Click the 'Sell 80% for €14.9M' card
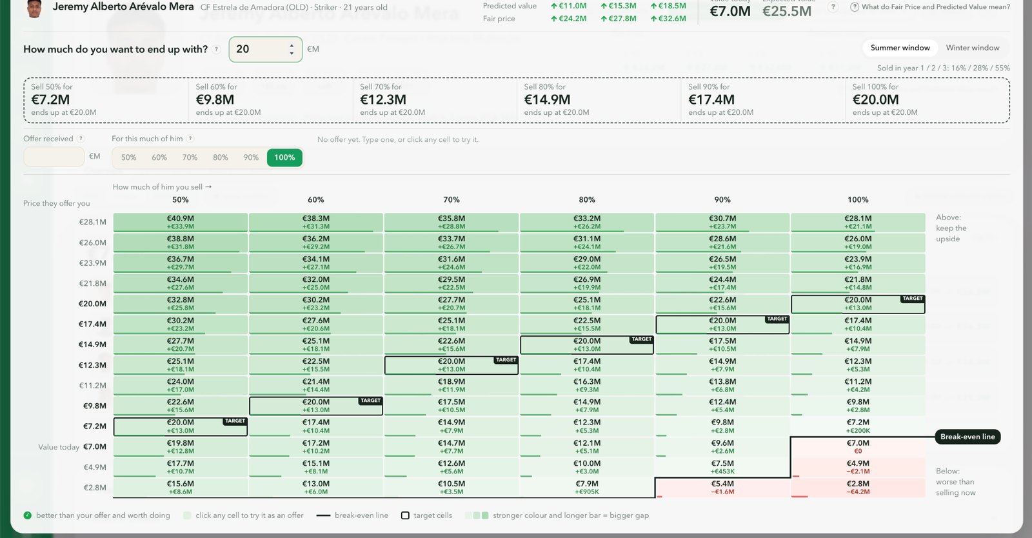 600,100
